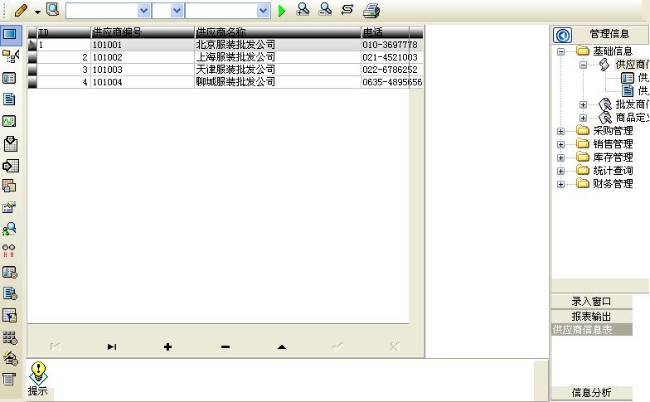This screenshot has width=650, height=402.
Task: Click the add search condition magnifier icon
Action: coord(303,10)
